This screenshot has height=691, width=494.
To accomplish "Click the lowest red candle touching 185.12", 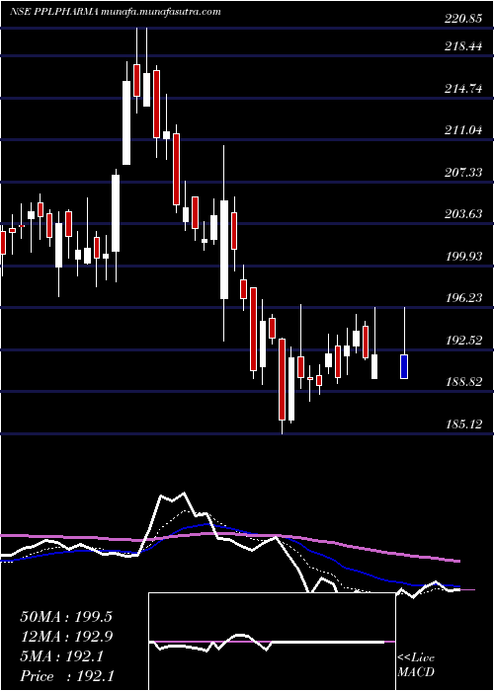I will [282, 379].
